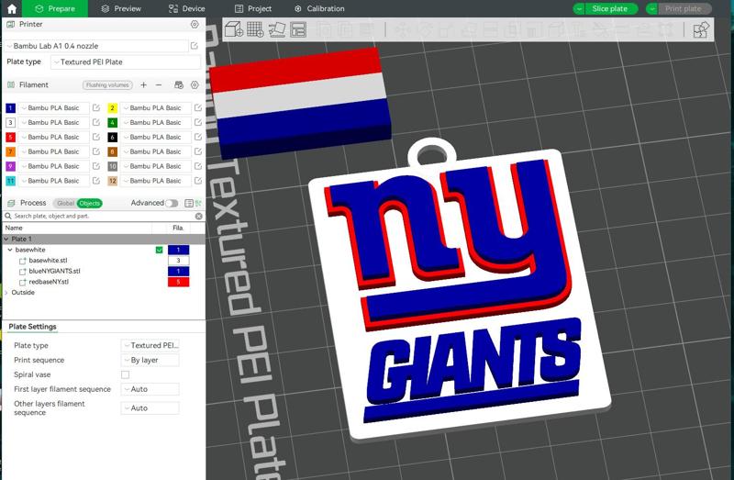Screen dimensions: 734x480
Task: Switch to the Calibration tab
Action: click(319, 8)
